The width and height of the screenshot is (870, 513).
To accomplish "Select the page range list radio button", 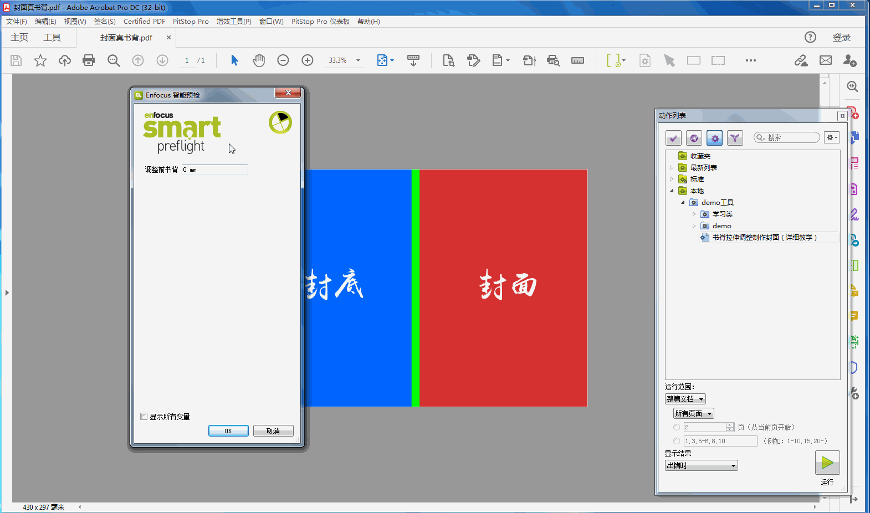I will pos(677,441).
